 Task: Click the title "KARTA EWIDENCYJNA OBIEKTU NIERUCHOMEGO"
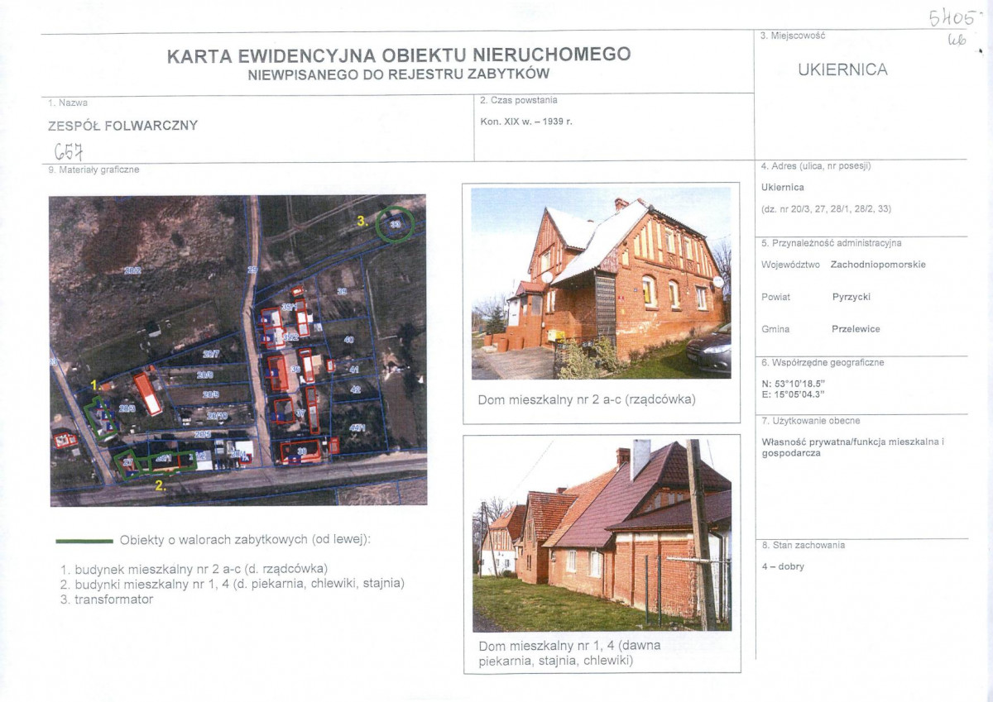pos(399,55)
